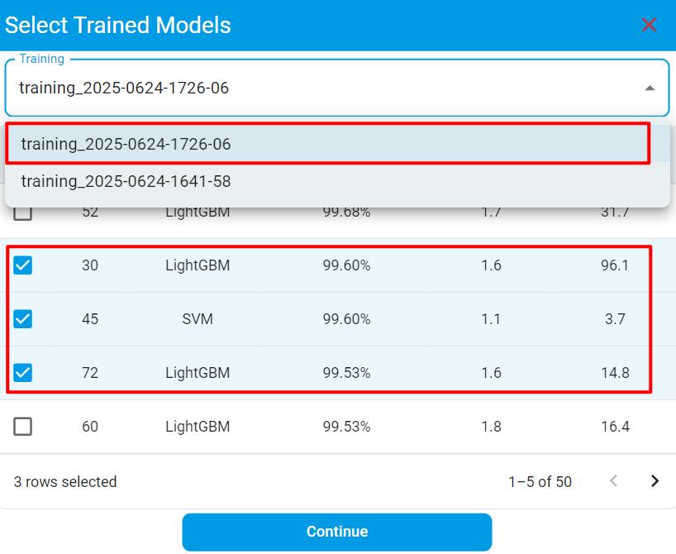Select training_2025-0624-1726-06 from the list
This screenshot has height=554, width=676.
click(x=126, y=144)
